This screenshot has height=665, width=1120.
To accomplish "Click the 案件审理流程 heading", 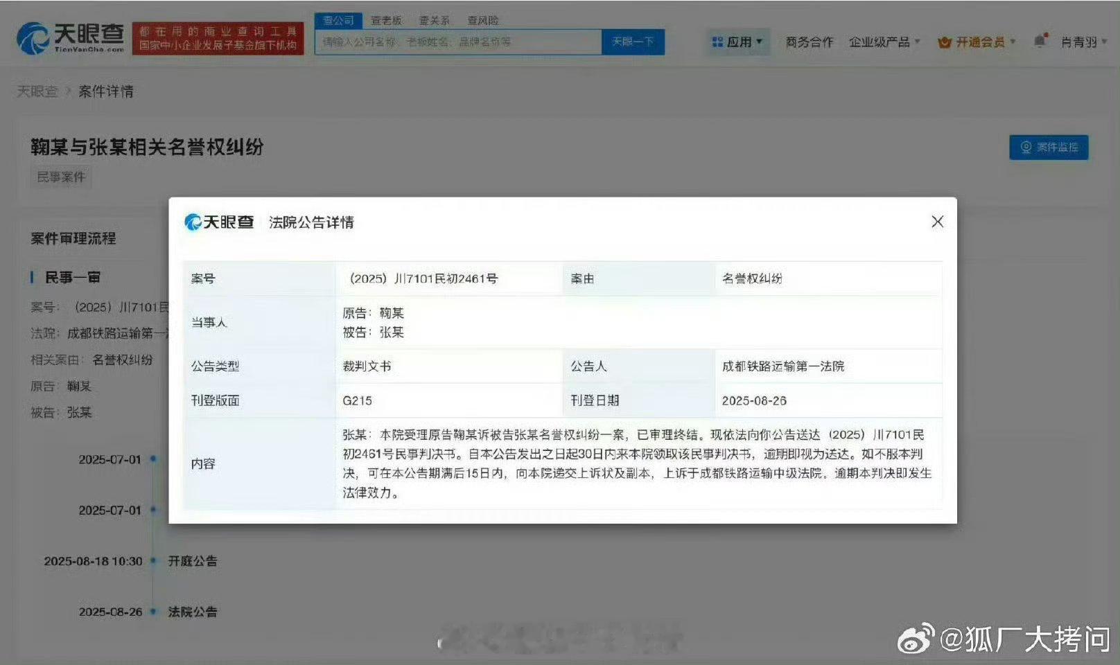I will pos(73,238).
